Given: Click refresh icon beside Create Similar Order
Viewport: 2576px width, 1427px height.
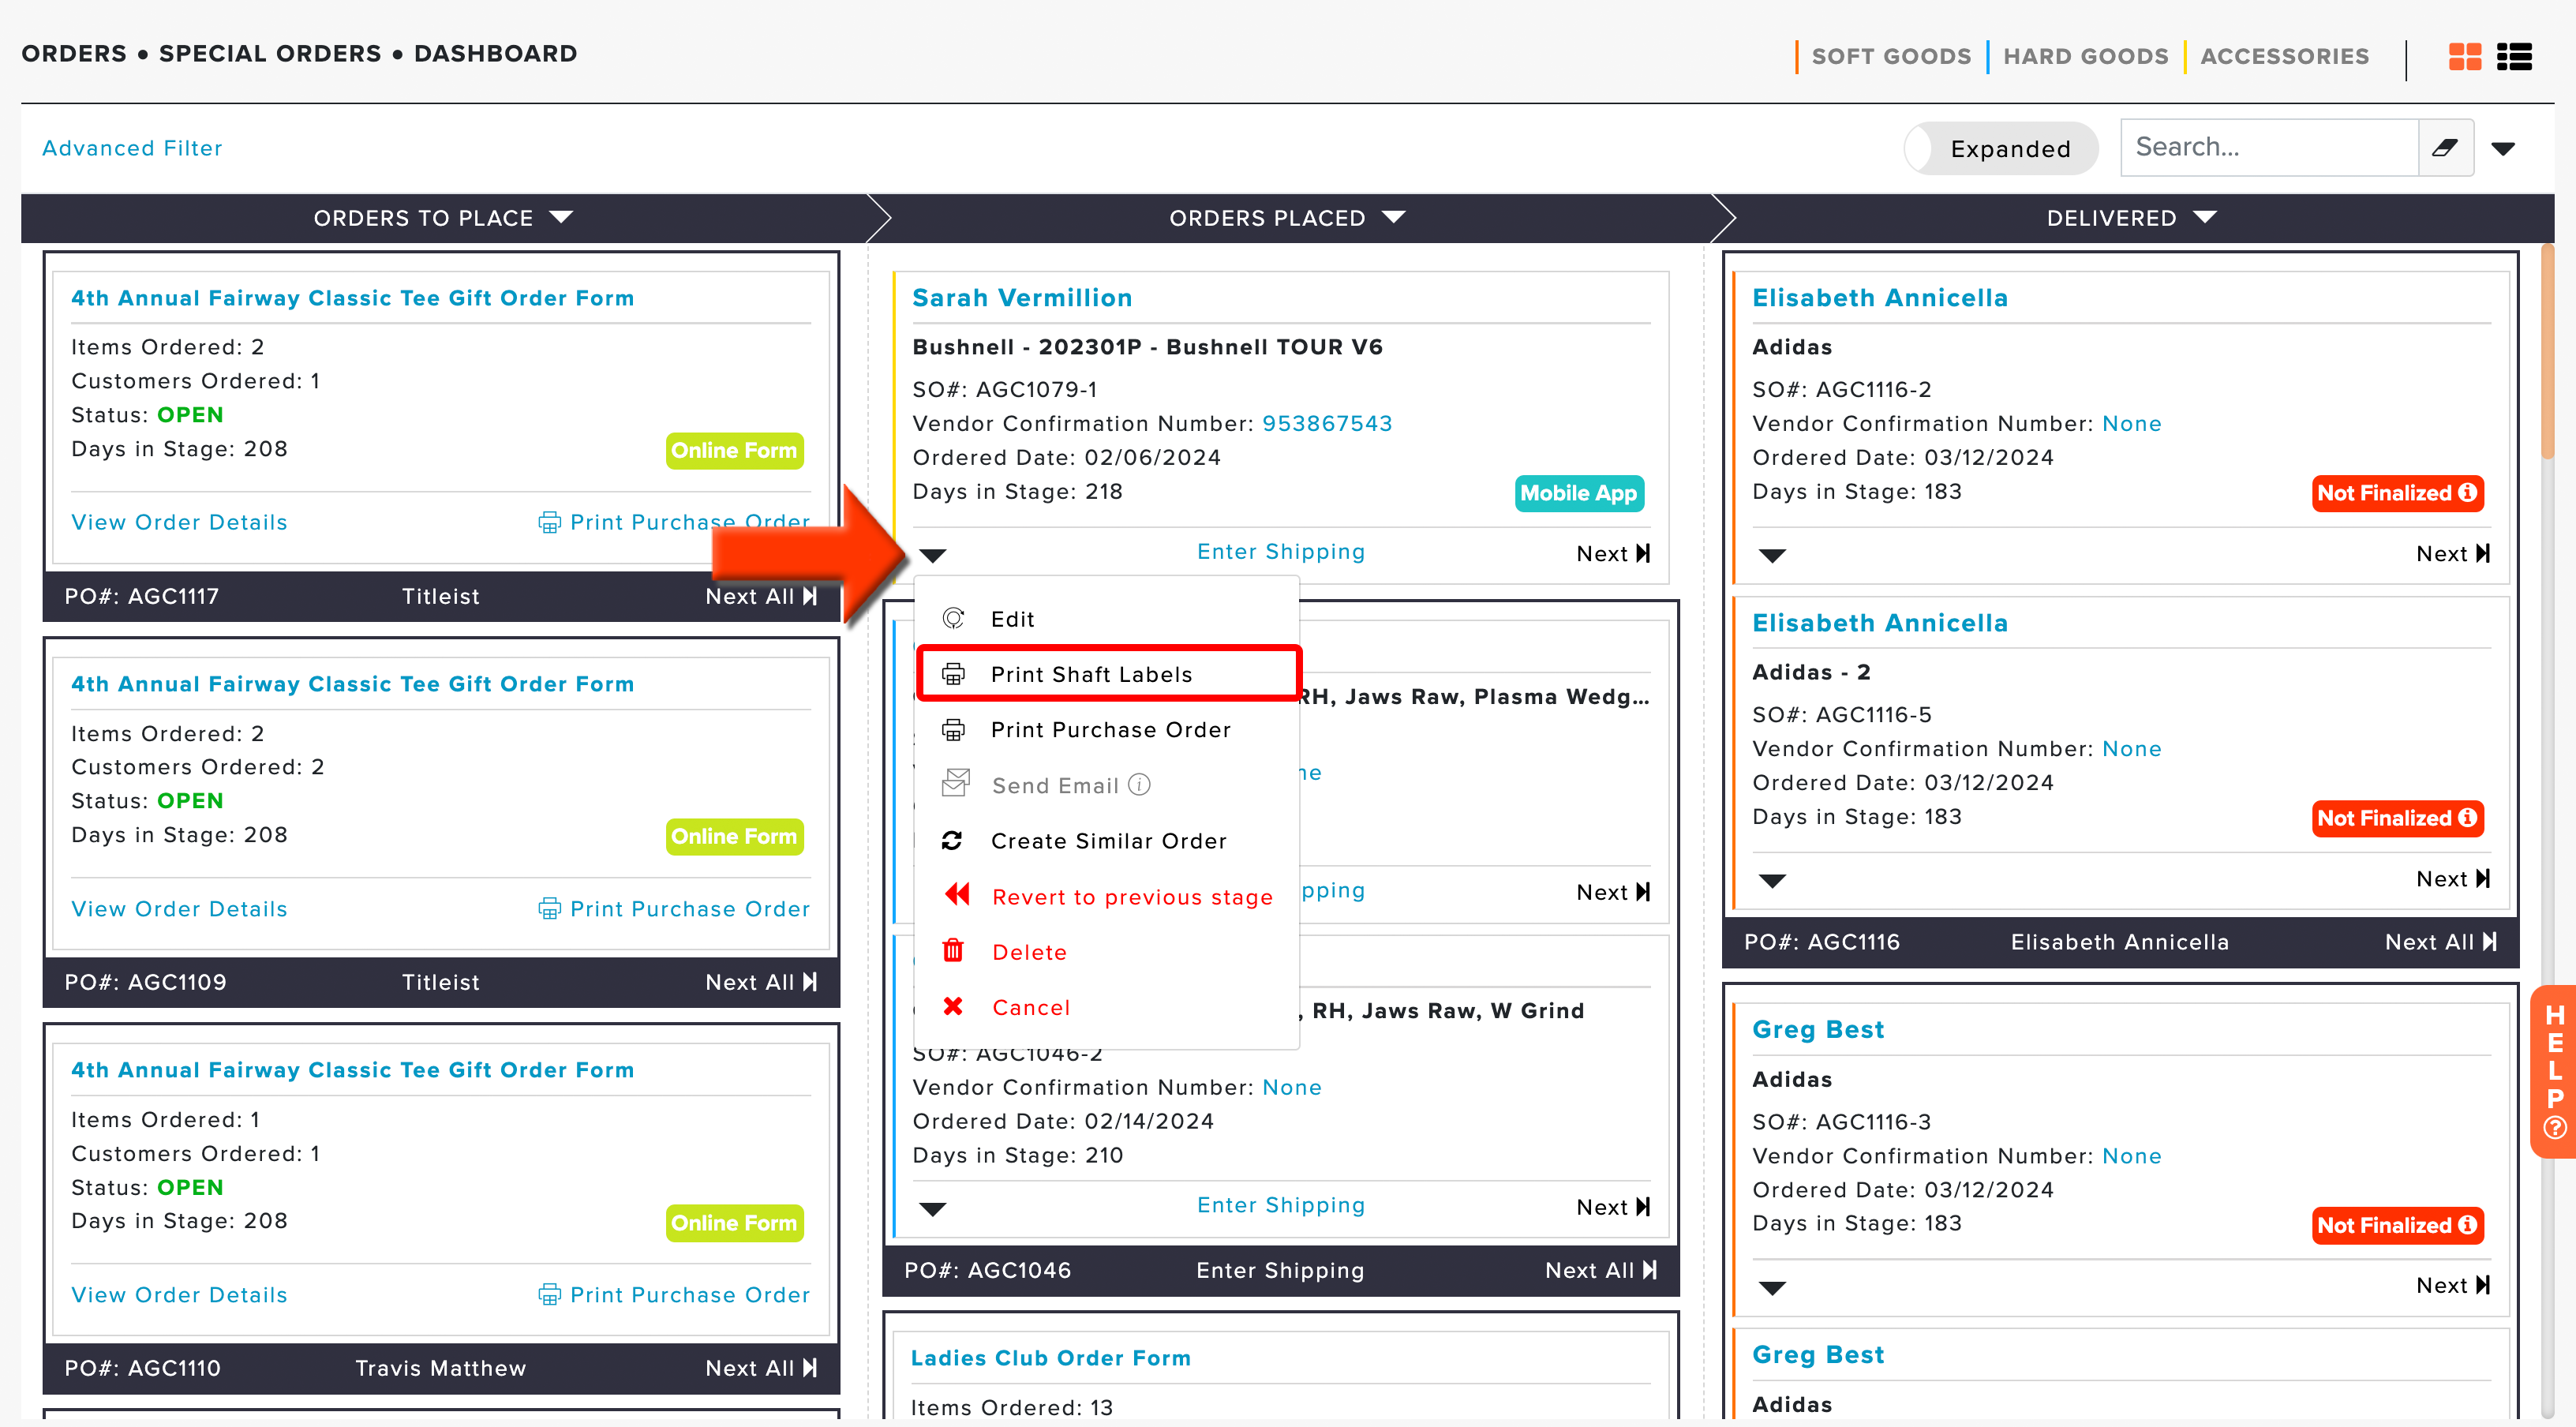Looking at the screenshot, I should pyautogui.click(x=952, y=841).
